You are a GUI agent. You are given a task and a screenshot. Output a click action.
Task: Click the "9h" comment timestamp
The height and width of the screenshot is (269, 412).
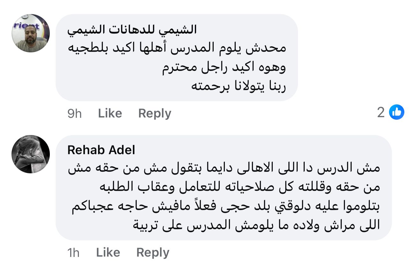click(74, 114)
